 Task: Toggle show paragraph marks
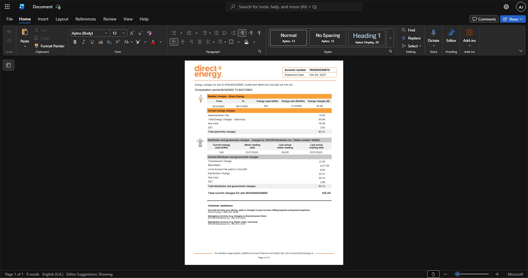(x=259, y=33)
